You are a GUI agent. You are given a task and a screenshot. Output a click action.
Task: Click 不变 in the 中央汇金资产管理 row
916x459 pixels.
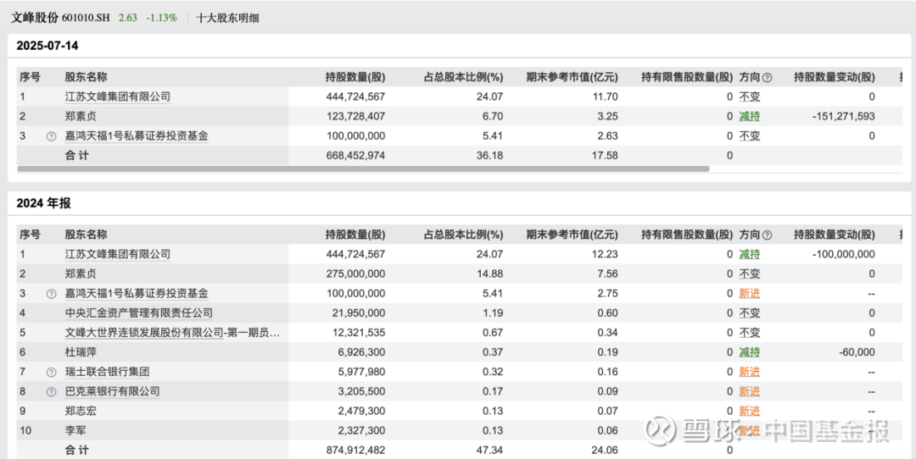(x=750, y=313)
